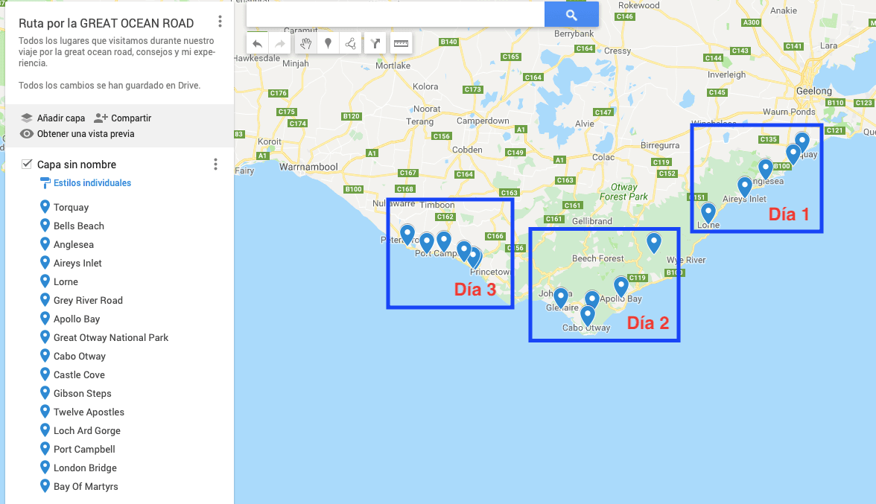
Task: Select the hand pan tool
Action: [x=305, y=43]
